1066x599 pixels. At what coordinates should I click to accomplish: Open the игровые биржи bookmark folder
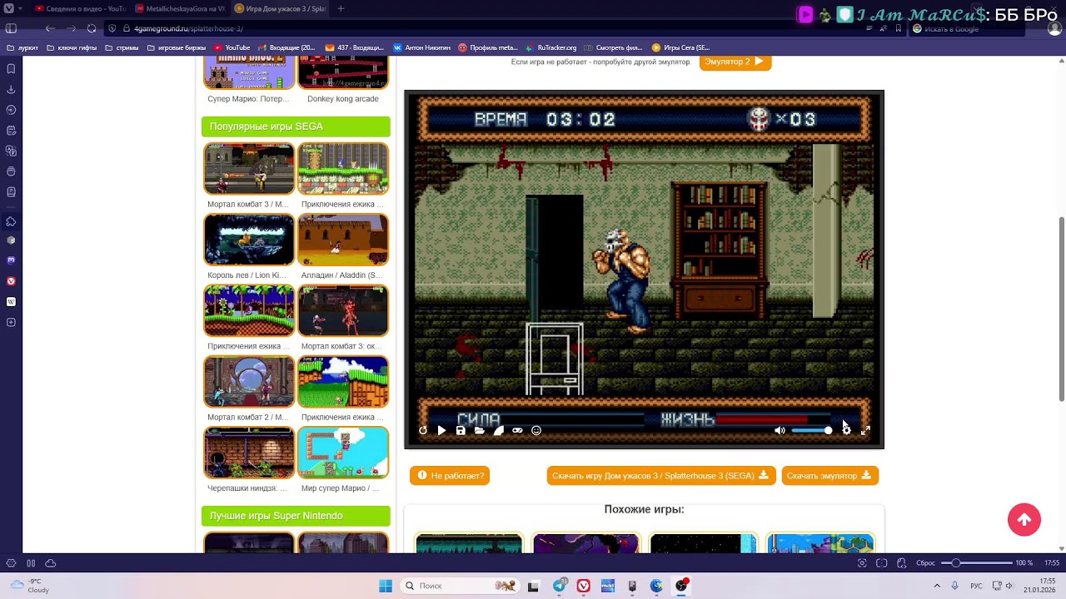coord(177,47)
